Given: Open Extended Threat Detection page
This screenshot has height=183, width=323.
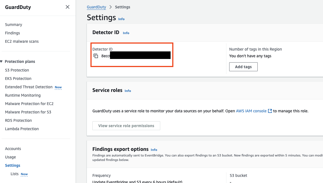Looking at the screenshot, I should [29, 87].
